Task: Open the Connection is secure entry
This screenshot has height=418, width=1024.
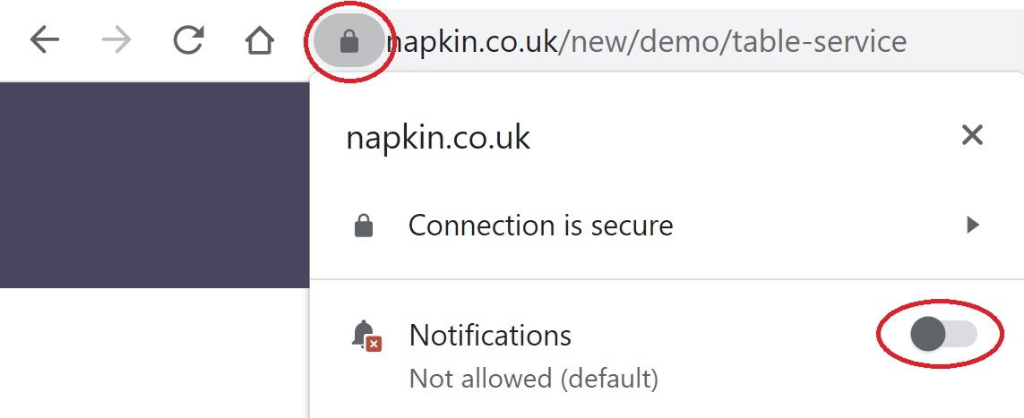Action: tap(540, 226)
